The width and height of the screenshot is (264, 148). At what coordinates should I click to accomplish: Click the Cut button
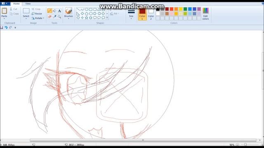(14, 9)
